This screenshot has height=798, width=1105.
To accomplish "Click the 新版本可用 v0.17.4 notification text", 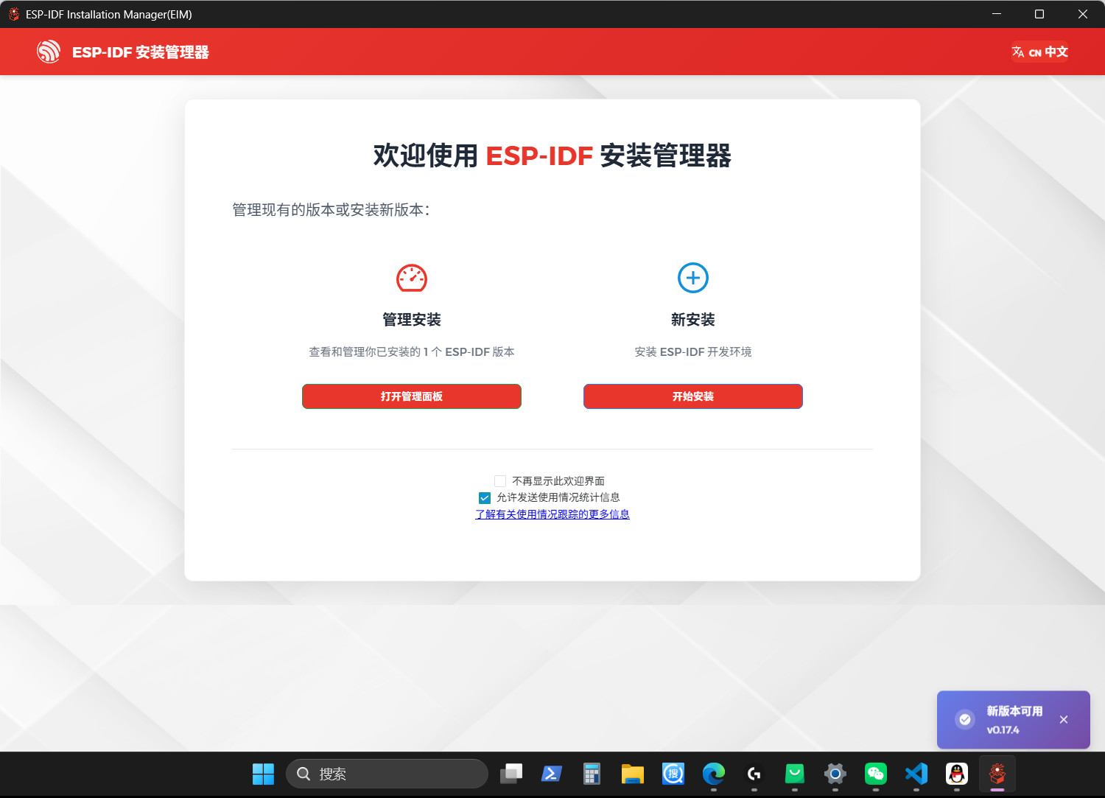I will [x=1014, y=720].
